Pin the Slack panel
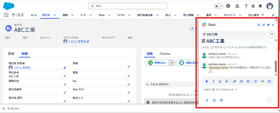Viewport: 280px width, 113px height. [268, 25]
